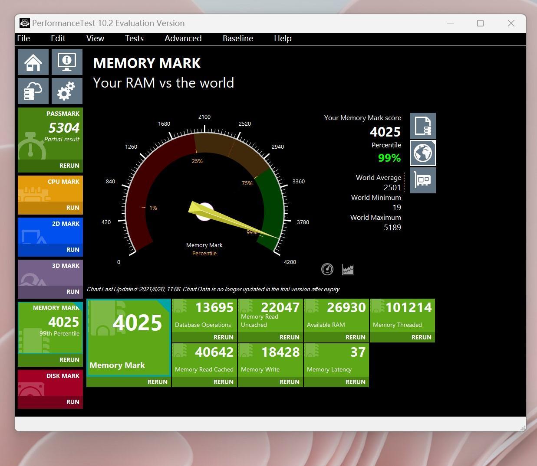Rerun the Memory Latency test
The width and height of the screenshot is (537, 466).
point(355,382)
